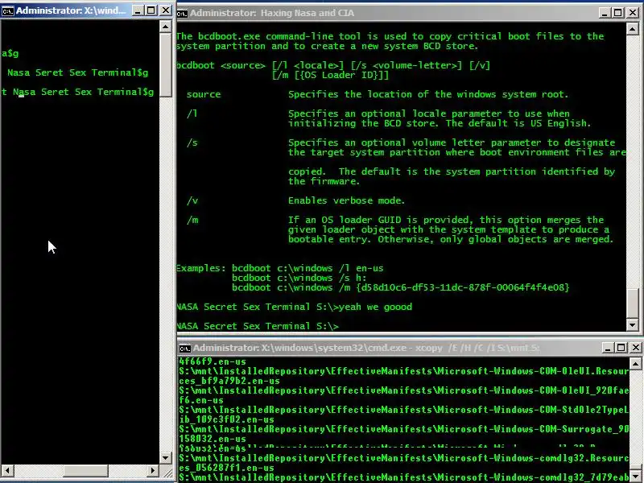Click 'ib_109c3f02.en-us' line in xcopy window
644x483 pixels.
pyautogui.click(x=227, y=419)
